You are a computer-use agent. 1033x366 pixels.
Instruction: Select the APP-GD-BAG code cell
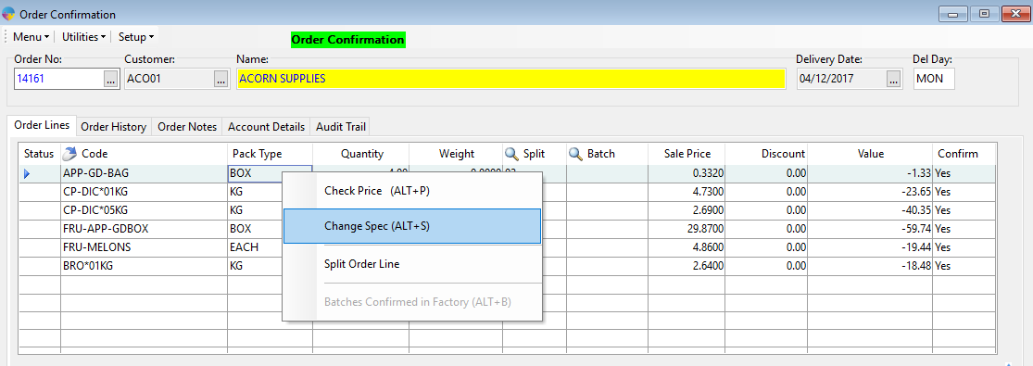(x=144, y=174)
